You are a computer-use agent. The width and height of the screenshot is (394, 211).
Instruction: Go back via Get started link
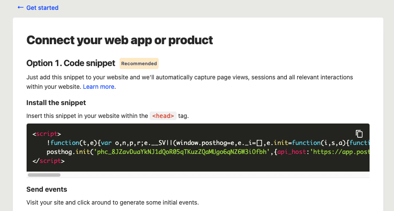[x=42, y=8]
